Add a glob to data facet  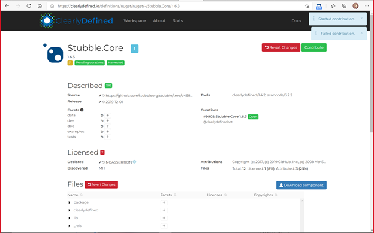click(x=107, y=116)
